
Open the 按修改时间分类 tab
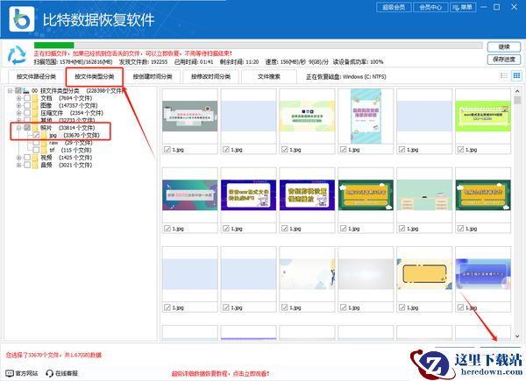[x=210, y=76]
